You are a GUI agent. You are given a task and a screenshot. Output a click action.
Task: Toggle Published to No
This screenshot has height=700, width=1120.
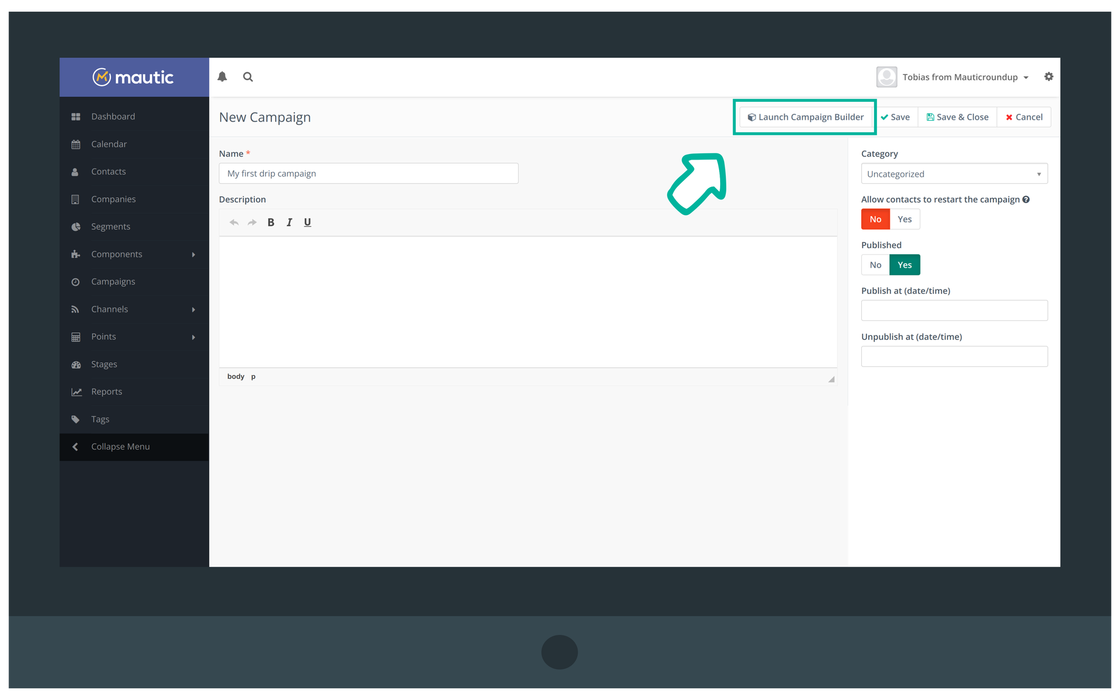point(875,264)
